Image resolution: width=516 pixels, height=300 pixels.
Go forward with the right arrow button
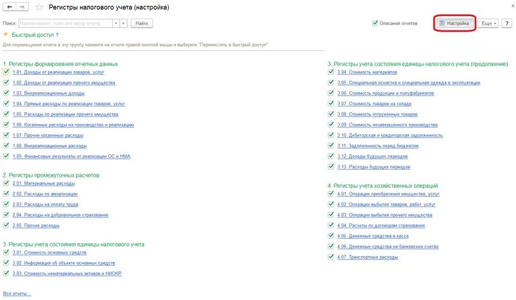coord(22,7)
